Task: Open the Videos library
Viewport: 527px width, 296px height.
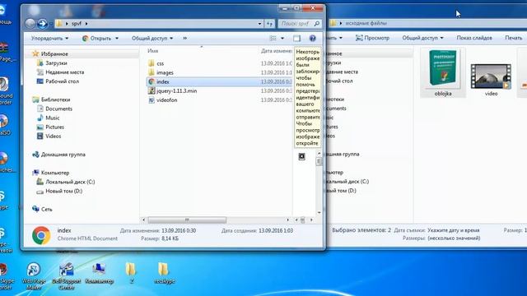Action: (53, 136)
